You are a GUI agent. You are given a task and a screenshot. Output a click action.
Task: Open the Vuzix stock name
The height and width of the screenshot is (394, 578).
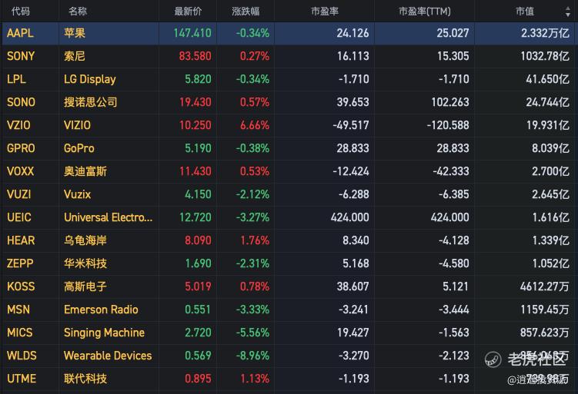[79, 194]
